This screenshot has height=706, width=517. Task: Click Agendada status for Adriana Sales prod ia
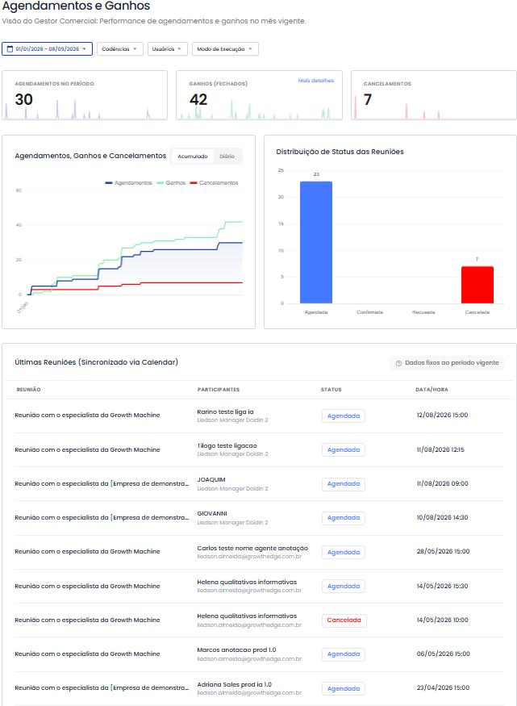[344, 688]
